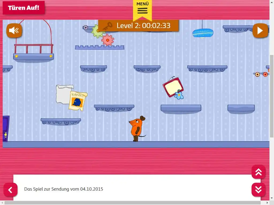Screen dimensions: 274x205
Task: Click the blue flower under picture frame
Action: (x=179, y=95)
